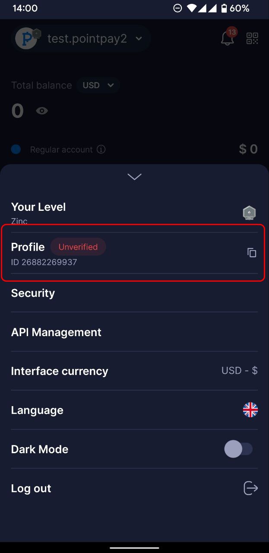Toggle the Dark Mode switch
The image size is (269, 553).
(x=238, y=449)
